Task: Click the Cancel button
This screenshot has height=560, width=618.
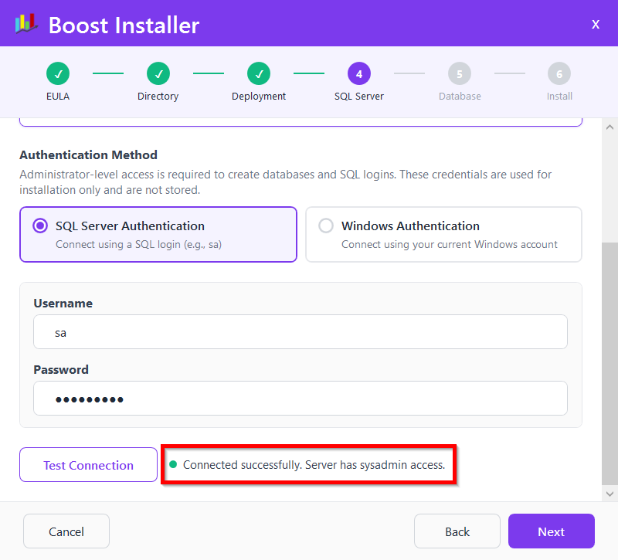Action: point(66,531)
